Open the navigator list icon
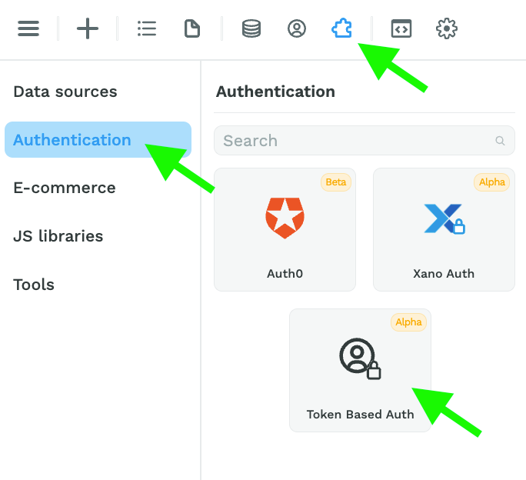This screenshot has height=480, width=526. pos(147,28)
